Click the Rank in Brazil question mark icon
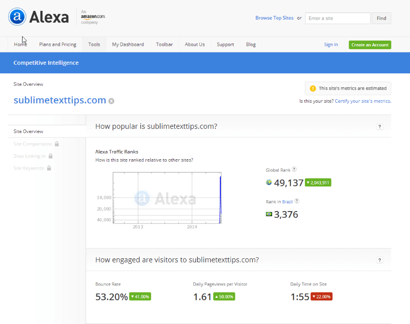The width and height of the screenshot is (410, 324). pos(297,201)
